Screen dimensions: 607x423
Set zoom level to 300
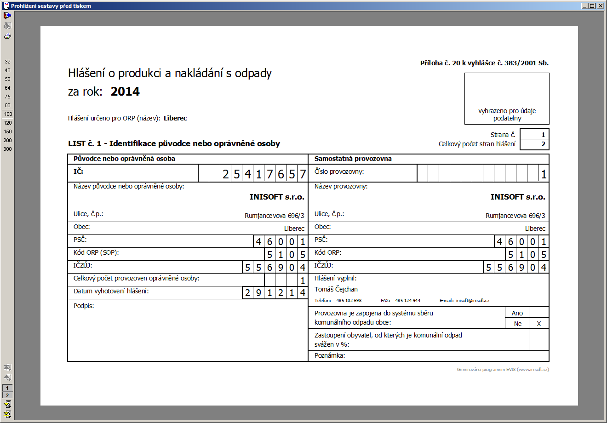point(8,149)
